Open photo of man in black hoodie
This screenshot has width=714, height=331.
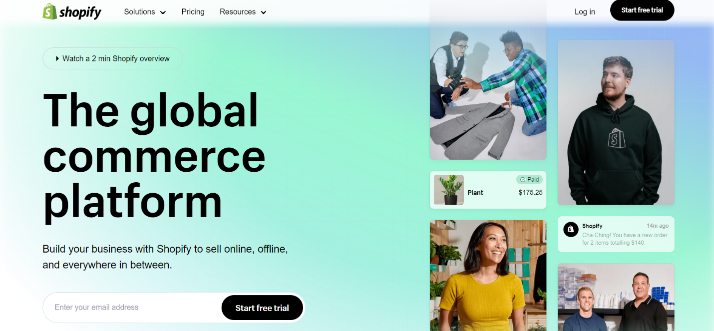point(616,122)
